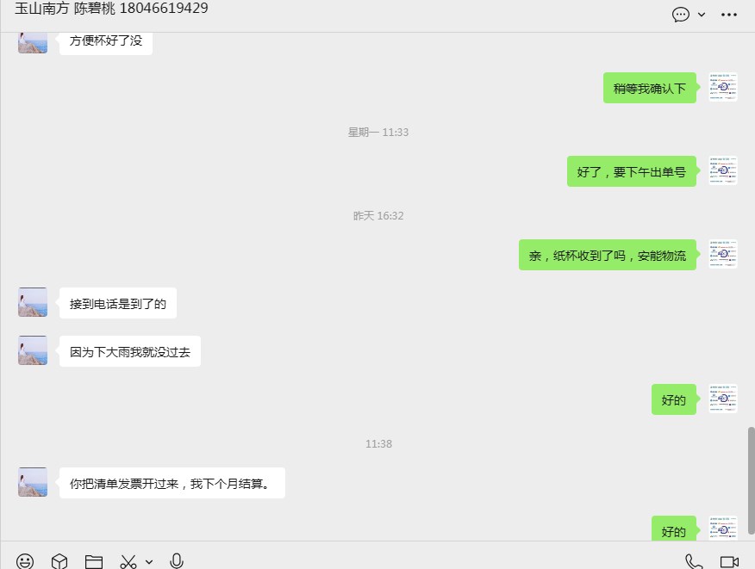Image resolution: width=755 pixels, height=569 pixels.
Task: Click the sender avatar beside 稍等我确认下
Action: [x=723, y=87]
